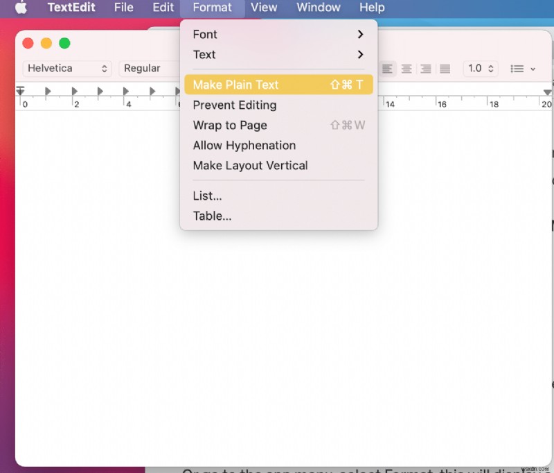The image size is (554, 473).
Task: Click the Apple menu icon
Action: point(19,8)
